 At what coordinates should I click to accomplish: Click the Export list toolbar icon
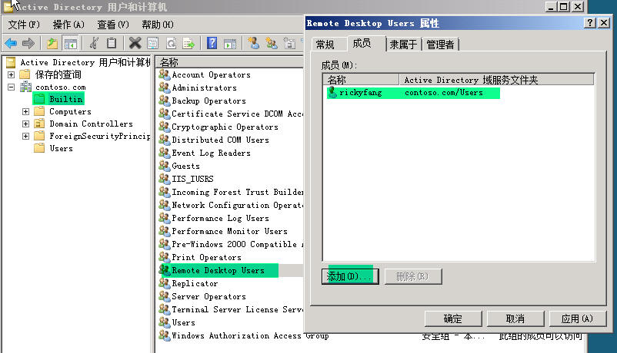(x=188, y=43)
